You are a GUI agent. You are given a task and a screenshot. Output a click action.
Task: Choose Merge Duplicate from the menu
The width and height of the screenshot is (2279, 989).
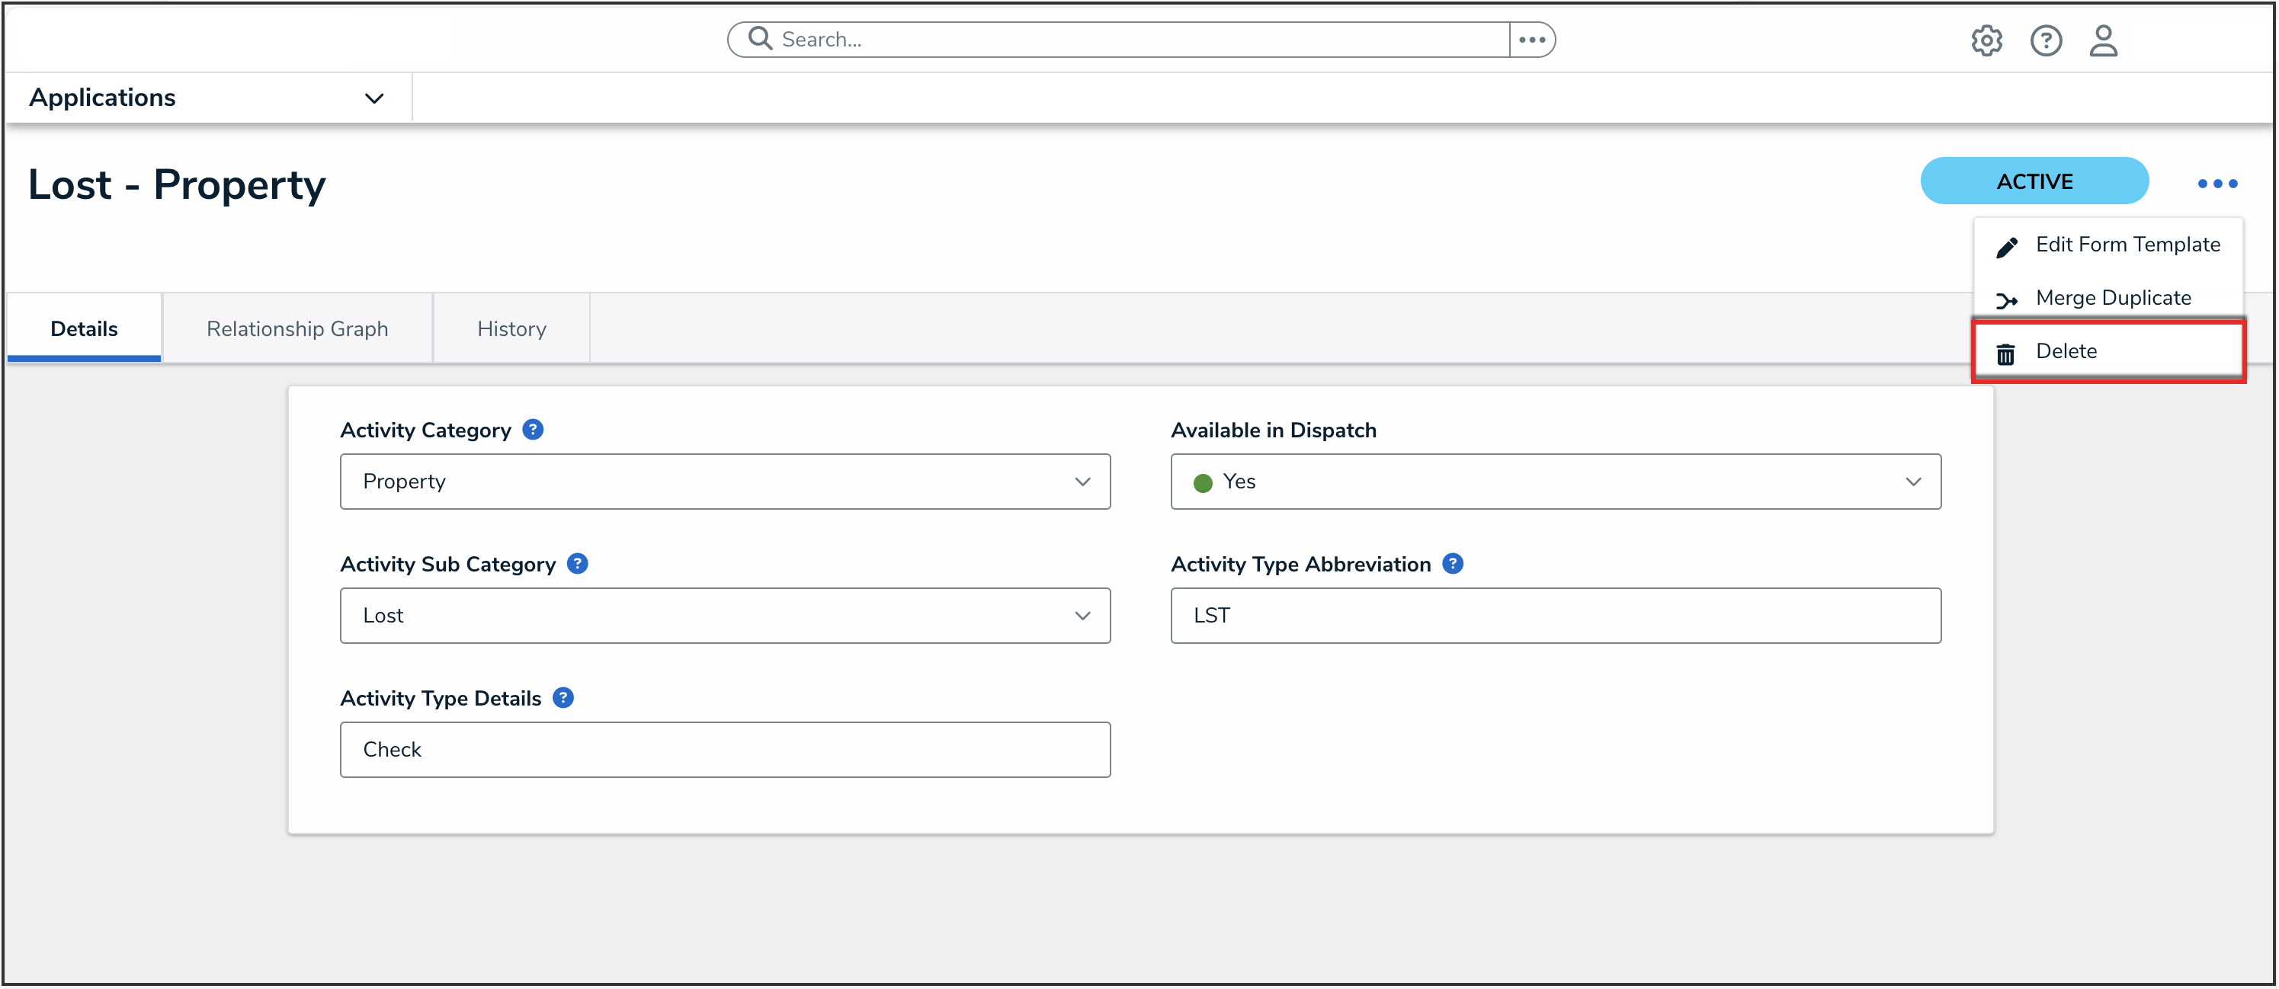pyautogui.click(x=2112, y=298)
